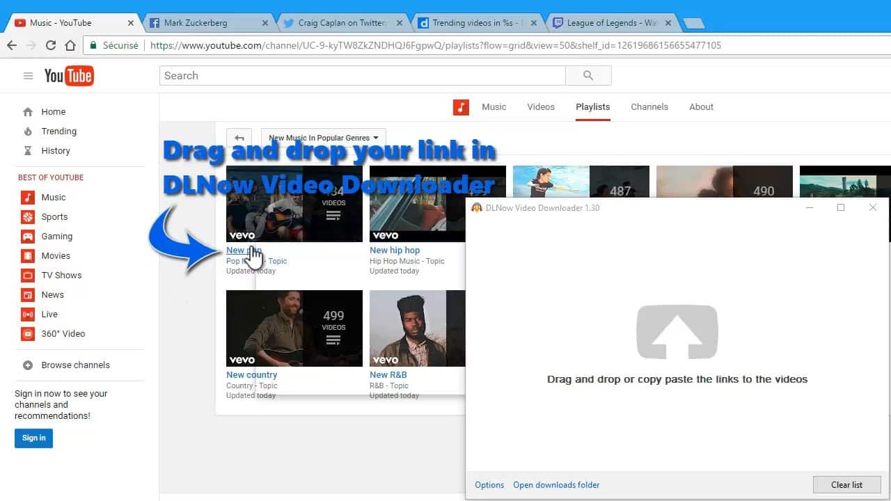Viewport: 891px width, 501px height.
Task: Click the browser address bar URL
Action: 436,45
